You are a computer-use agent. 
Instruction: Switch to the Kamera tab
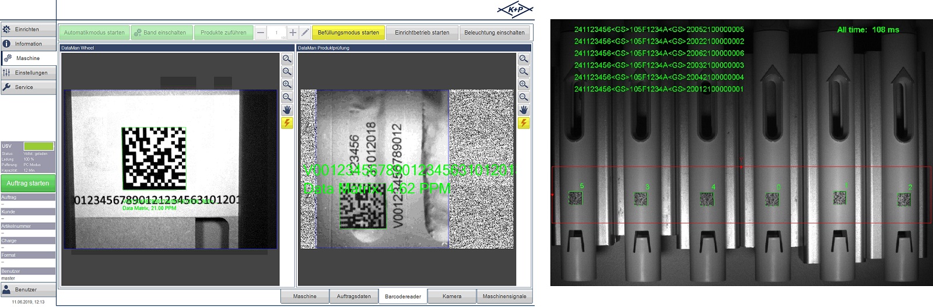[452, 296]
